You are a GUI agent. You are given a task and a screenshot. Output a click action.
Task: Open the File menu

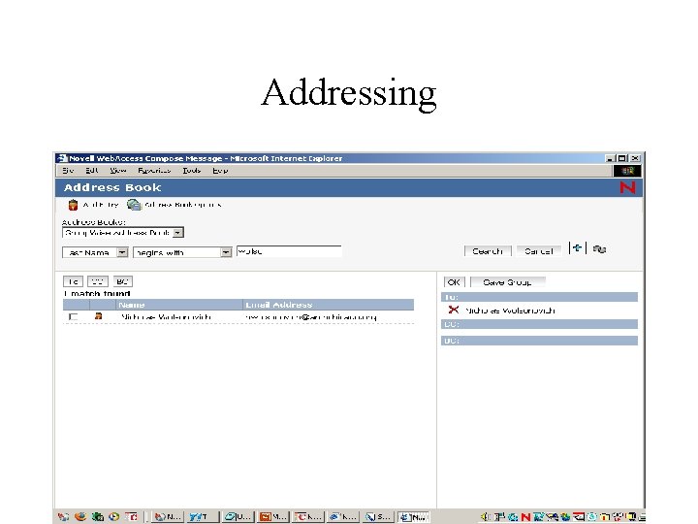click(x=68, y=171)
